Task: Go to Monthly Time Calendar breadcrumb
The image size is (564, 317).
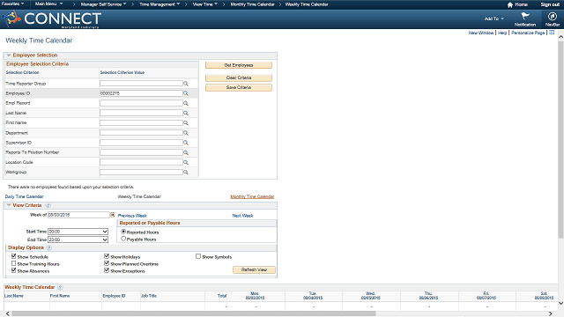Action: [x=253, y=4]
